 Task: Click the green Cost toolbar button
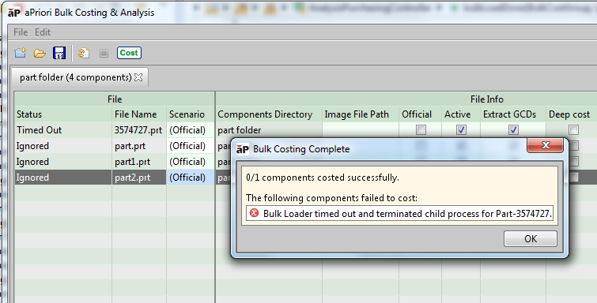129,53
